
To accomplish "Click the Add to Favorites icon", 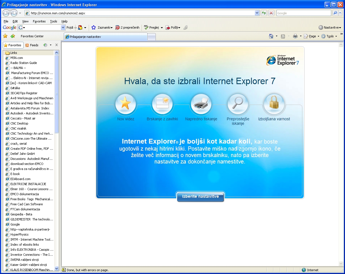I will coord(13,36).
